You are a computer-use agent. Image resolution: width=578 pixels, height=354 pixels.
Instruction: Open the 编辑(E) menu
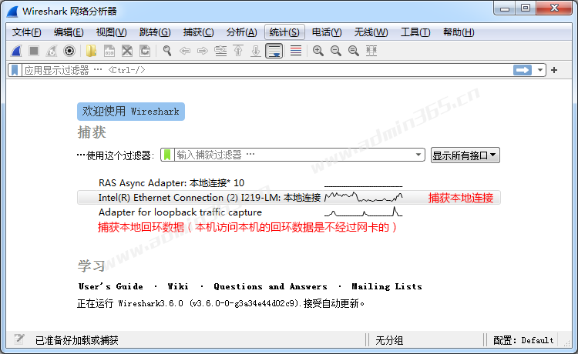(x=69, y=32)
